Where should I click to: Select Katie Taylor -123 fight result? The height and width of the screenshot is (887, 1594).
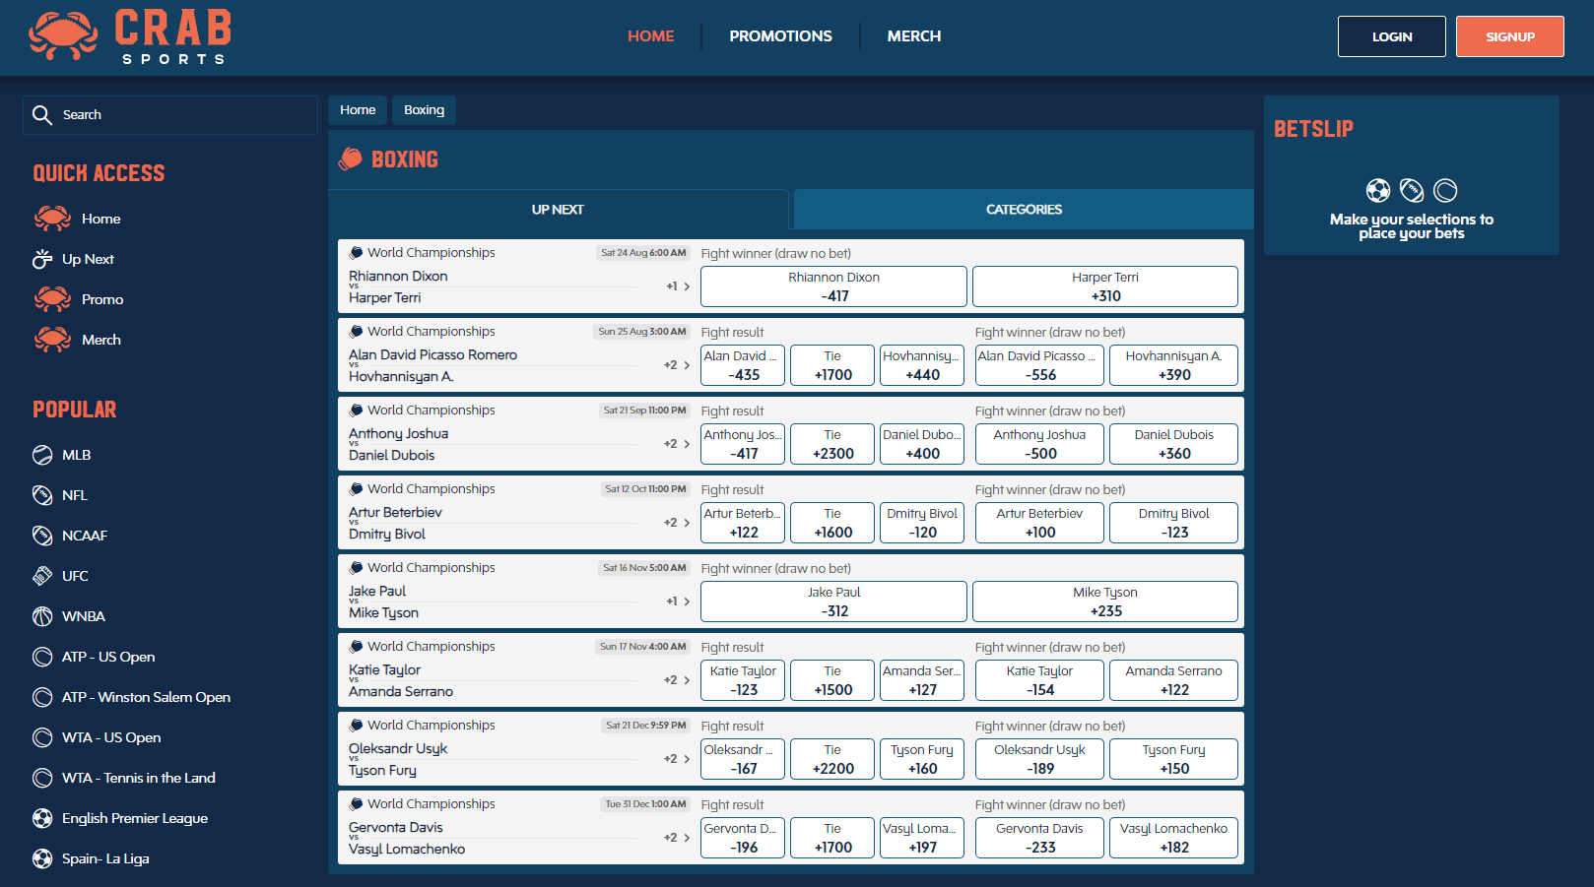point(743,680)
